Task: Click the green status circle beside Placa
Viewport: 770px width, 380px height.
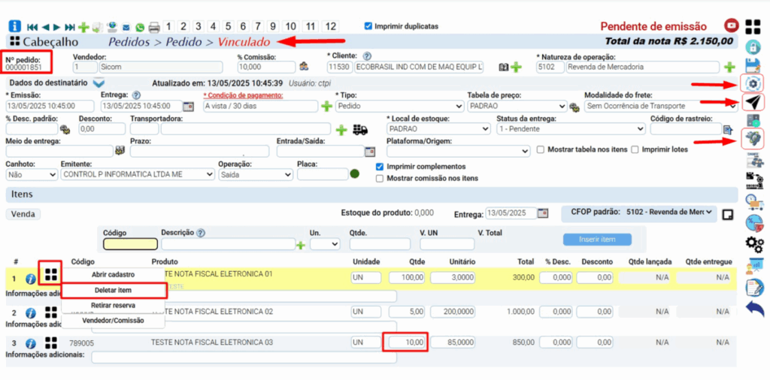Action: click(354, 173)
